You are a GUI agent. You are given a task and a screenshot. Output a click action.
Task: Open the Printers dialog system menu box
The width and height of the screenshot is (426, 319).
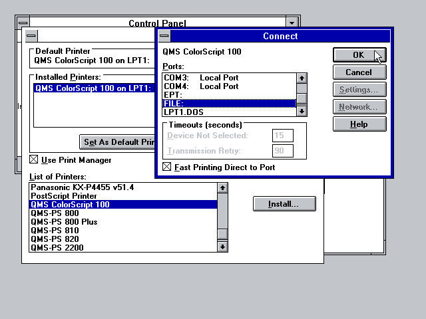pyautogui.click(x=31, y=36)
